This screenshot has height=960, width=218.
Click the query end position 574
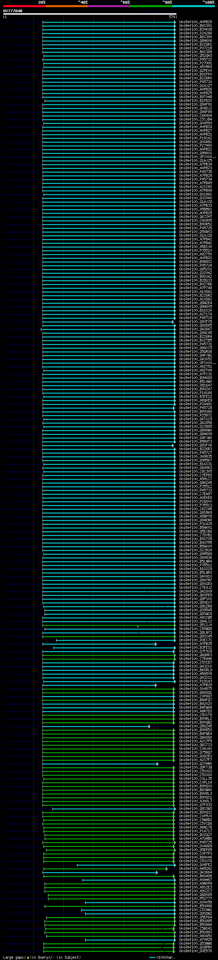172,17
